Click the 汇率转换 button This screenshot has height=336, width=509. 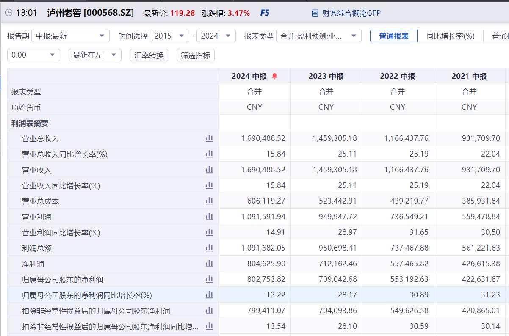[x=149, y=55]
